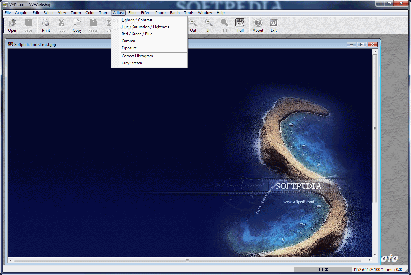The image size is (411, 275).
Task: Click the Save toolbar icon
Action: (28, 25)
